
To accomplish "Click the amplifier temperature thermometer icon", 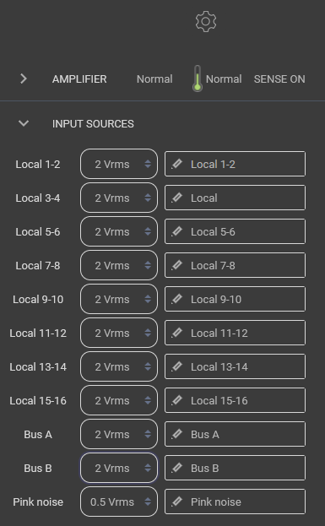I will 198,79.
